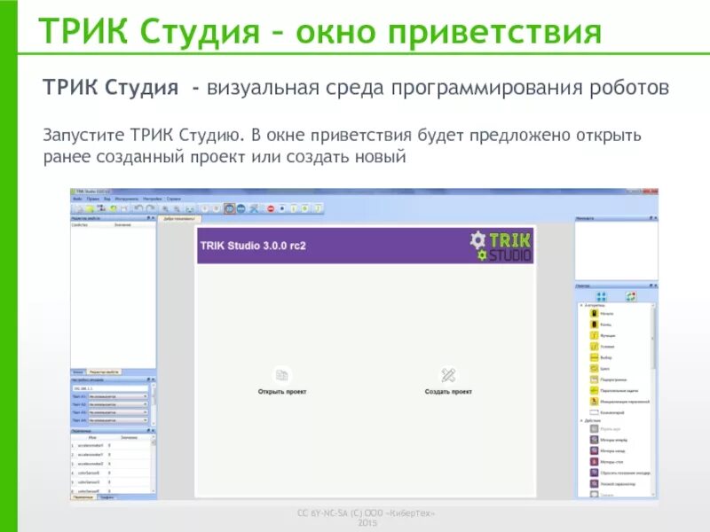710x532 pixels.
Task: Switch to the Редактор свойств tab
Action: tap(104, 372)
